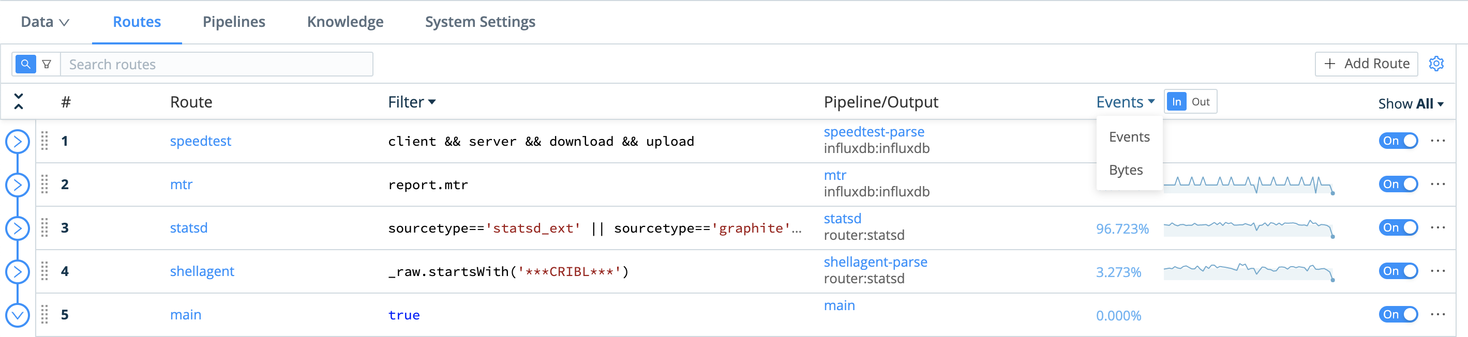Click the blue search magnifier icon
The image size is (1468, 337).
[x=25, y=64]
